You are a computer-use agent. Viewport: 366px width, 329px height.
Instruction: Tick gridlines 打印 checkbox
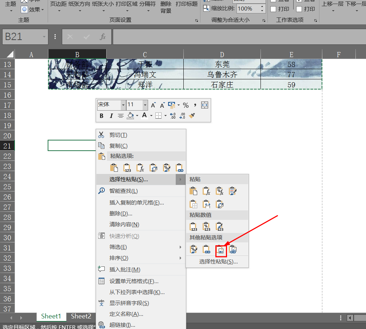pyautogui.click(x=273, y=9)
